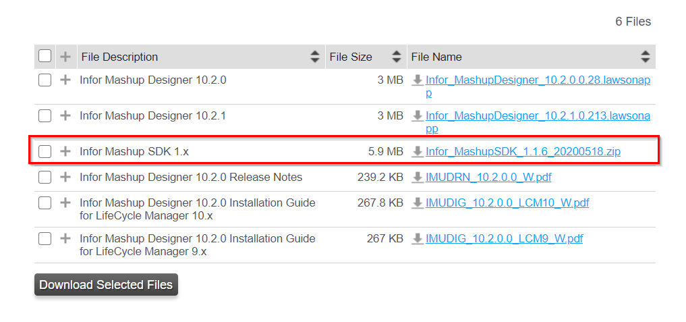Expand the Infor Mashup SDK 1.x row
This screenshot has width=686, height=322.
pyautogui.click(x=65, y=152)
